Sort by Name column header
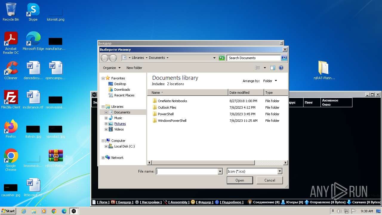Screen dimensions: 382x215 coord(188,93)
